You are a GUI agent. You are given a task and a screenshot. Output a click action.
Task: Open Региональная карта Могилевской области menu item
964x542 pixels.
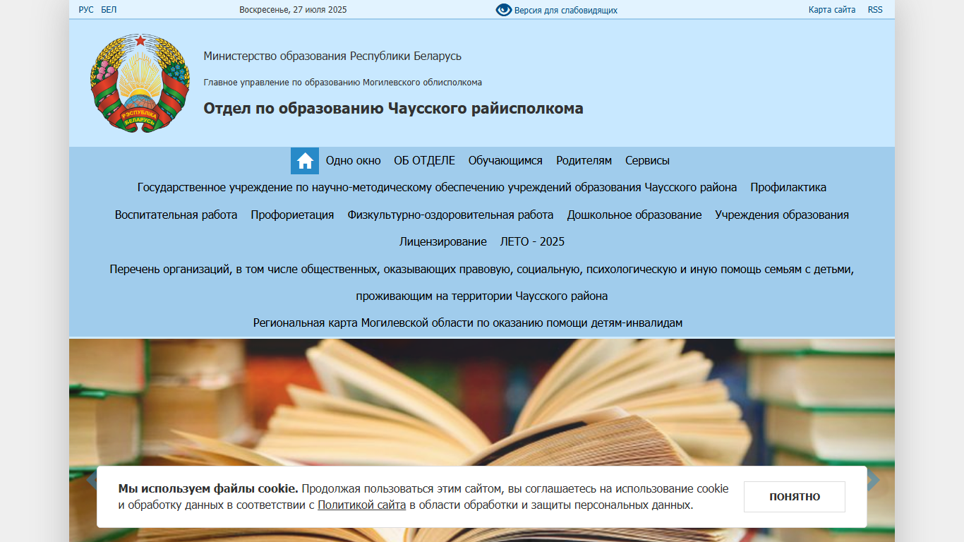(468, 323)
